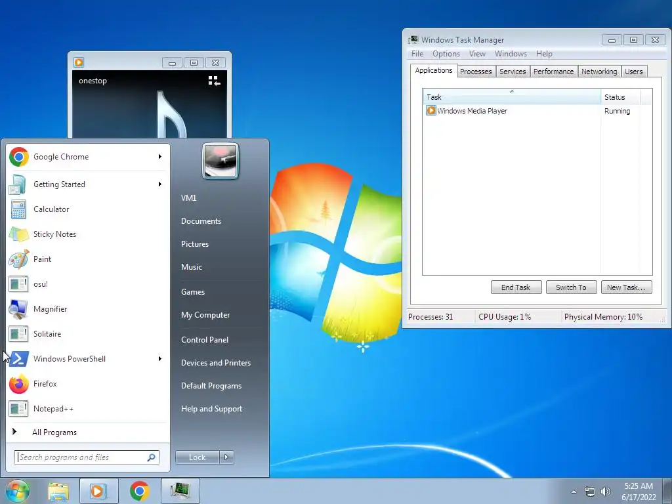Open Music from Start menu

pos(192,267)
